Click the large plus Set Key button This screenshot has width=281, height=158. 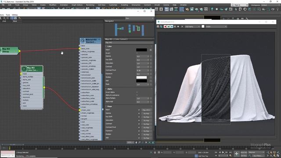(237, 154)
